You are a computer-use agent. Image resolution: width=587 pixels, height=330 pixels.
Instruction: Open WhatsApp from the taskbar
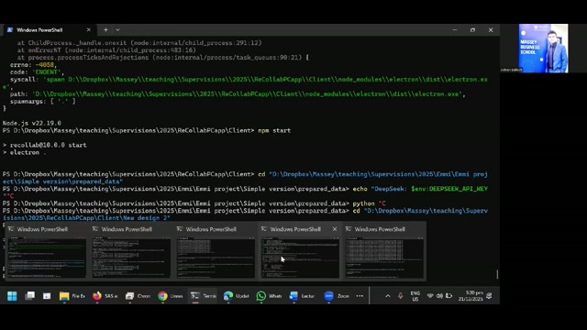coord(269,296)
